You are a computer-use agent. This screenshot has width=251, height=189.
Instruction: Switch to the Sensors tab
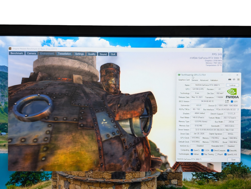[x=195, y=80]
